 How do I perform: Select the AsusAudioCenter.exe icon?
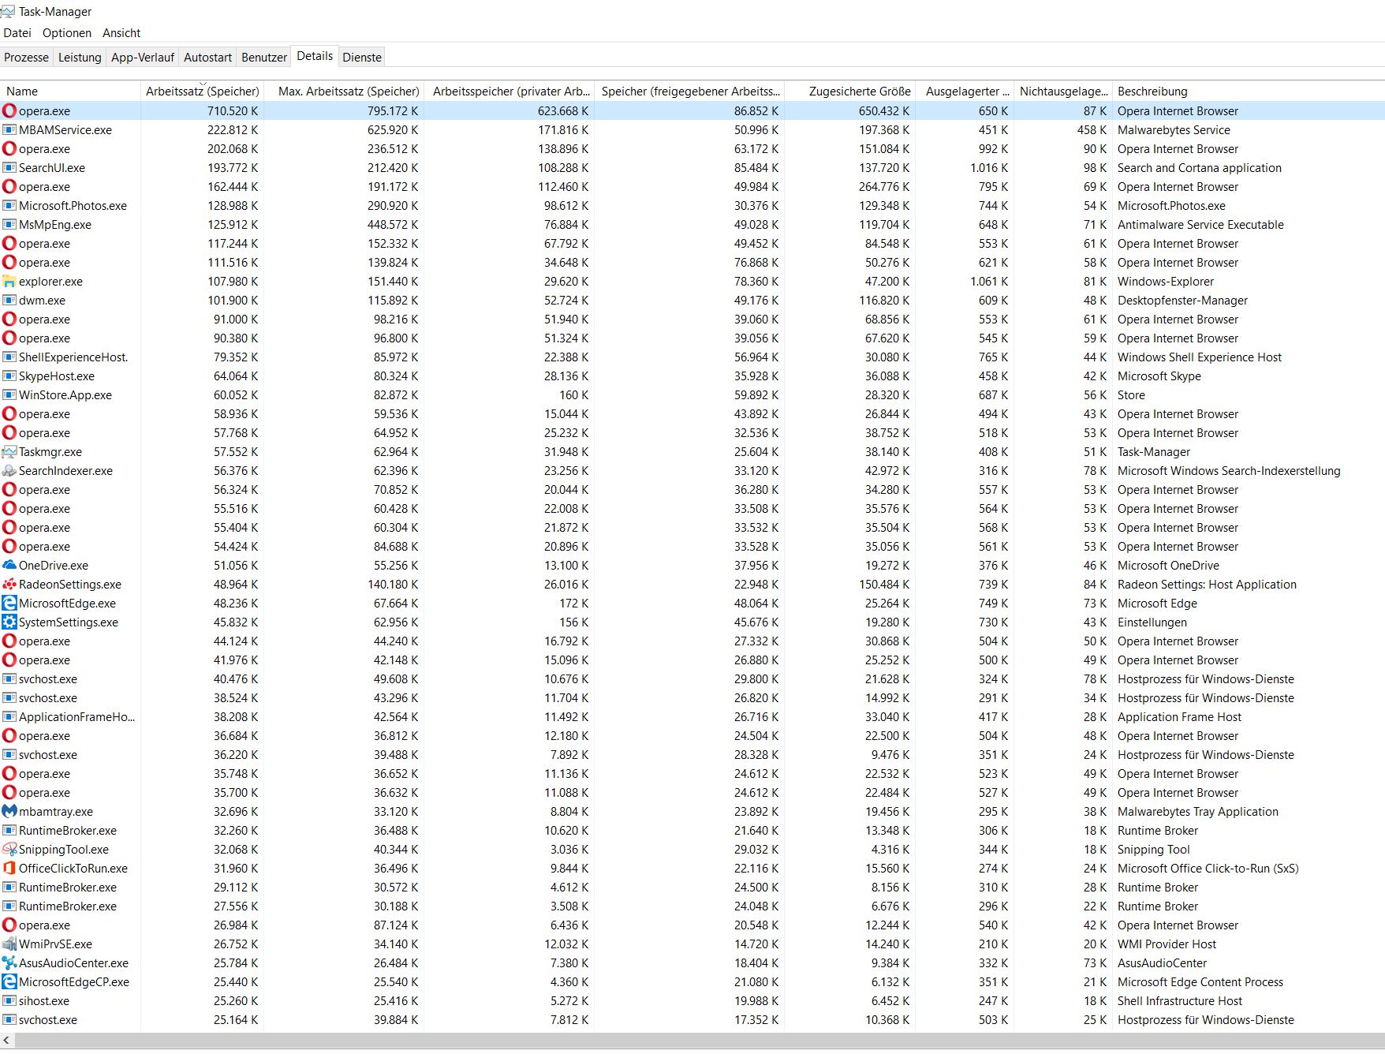click(9, 963)
